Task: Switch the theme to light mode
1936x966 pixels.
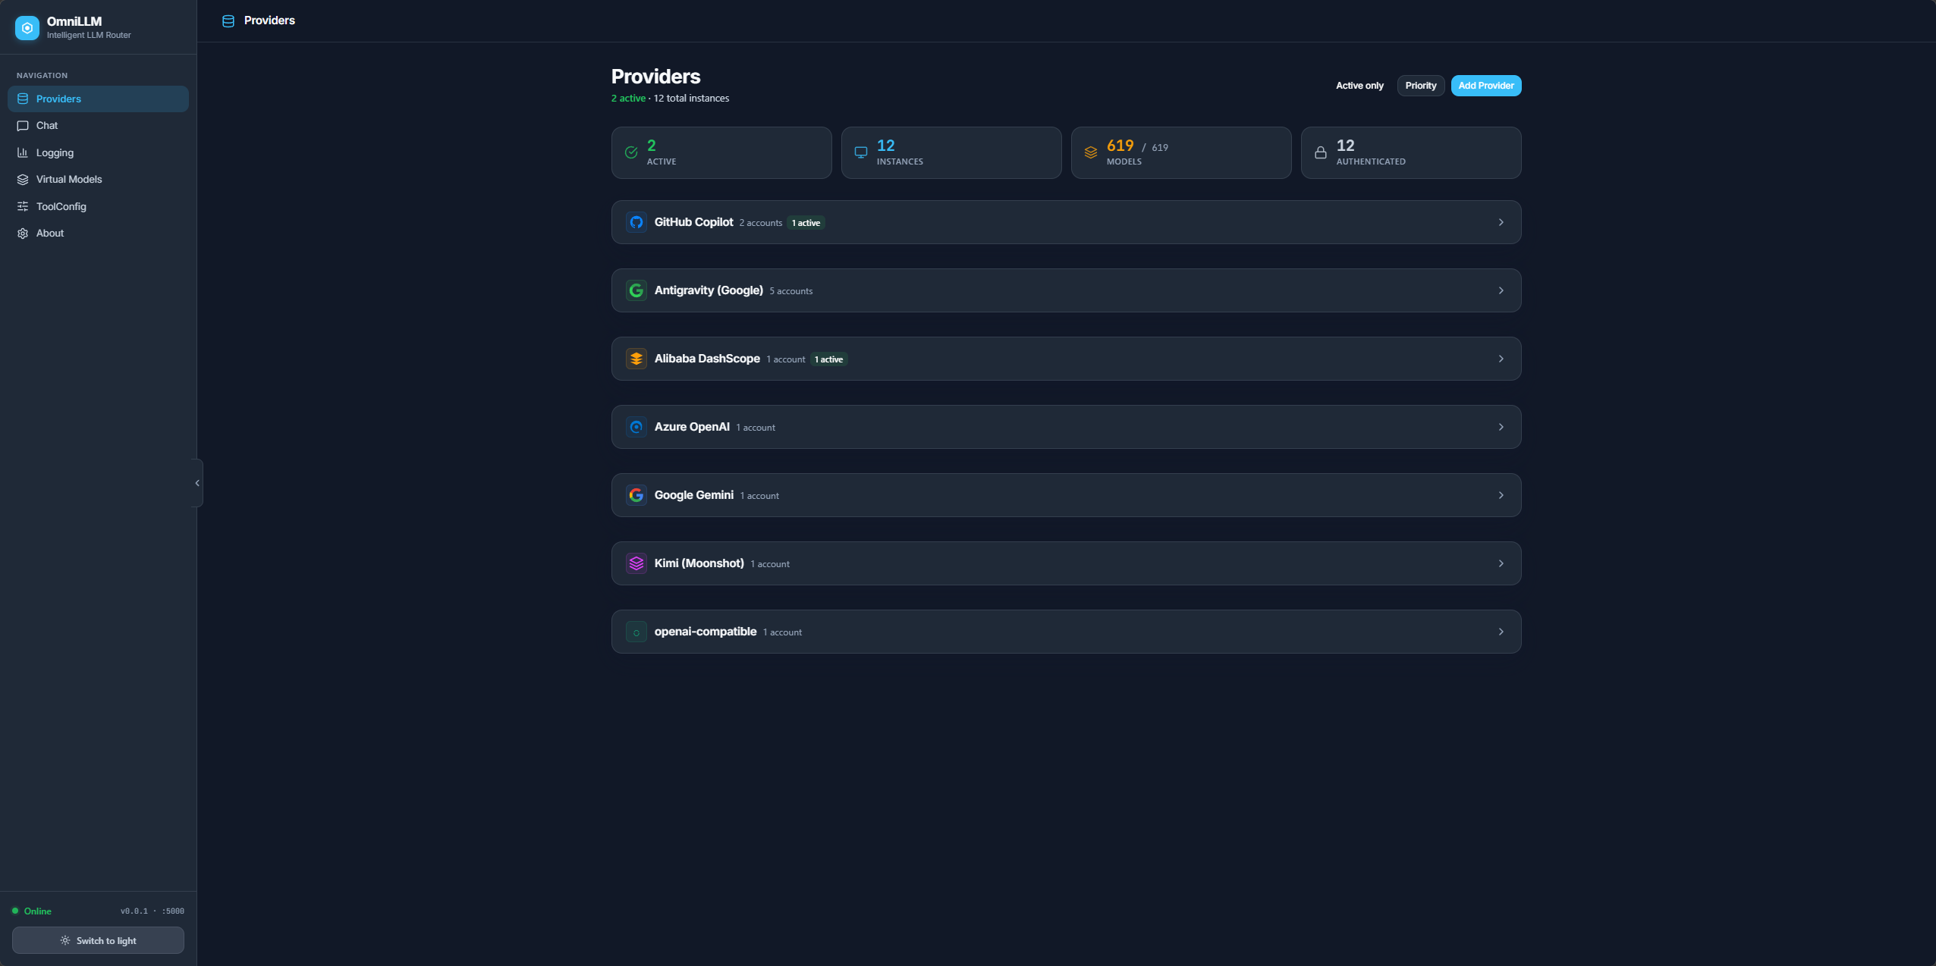Action: click(98, 939)
